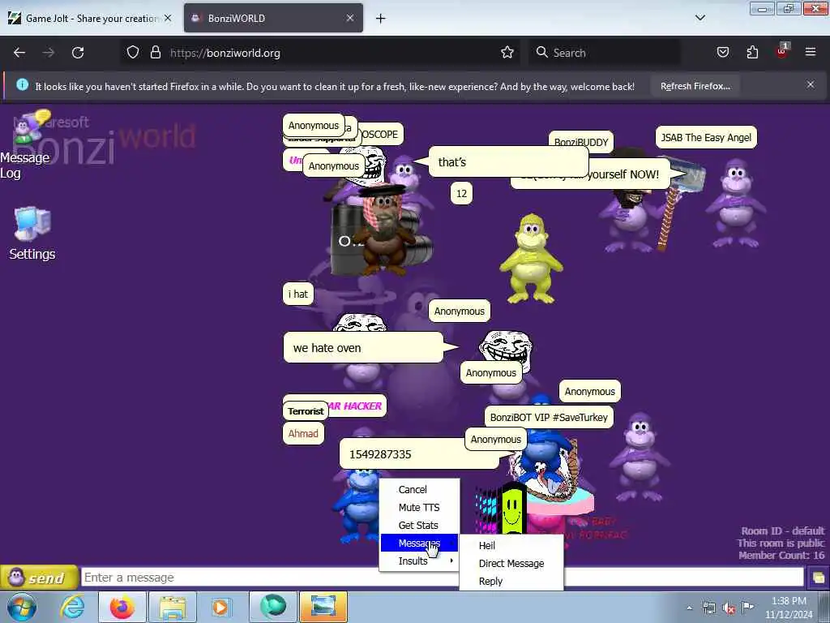This screenshot has width=830, height=623.
Task: Click the BonziBOT VIP #SaveTurkey name tag
Action: click(549, 417)
